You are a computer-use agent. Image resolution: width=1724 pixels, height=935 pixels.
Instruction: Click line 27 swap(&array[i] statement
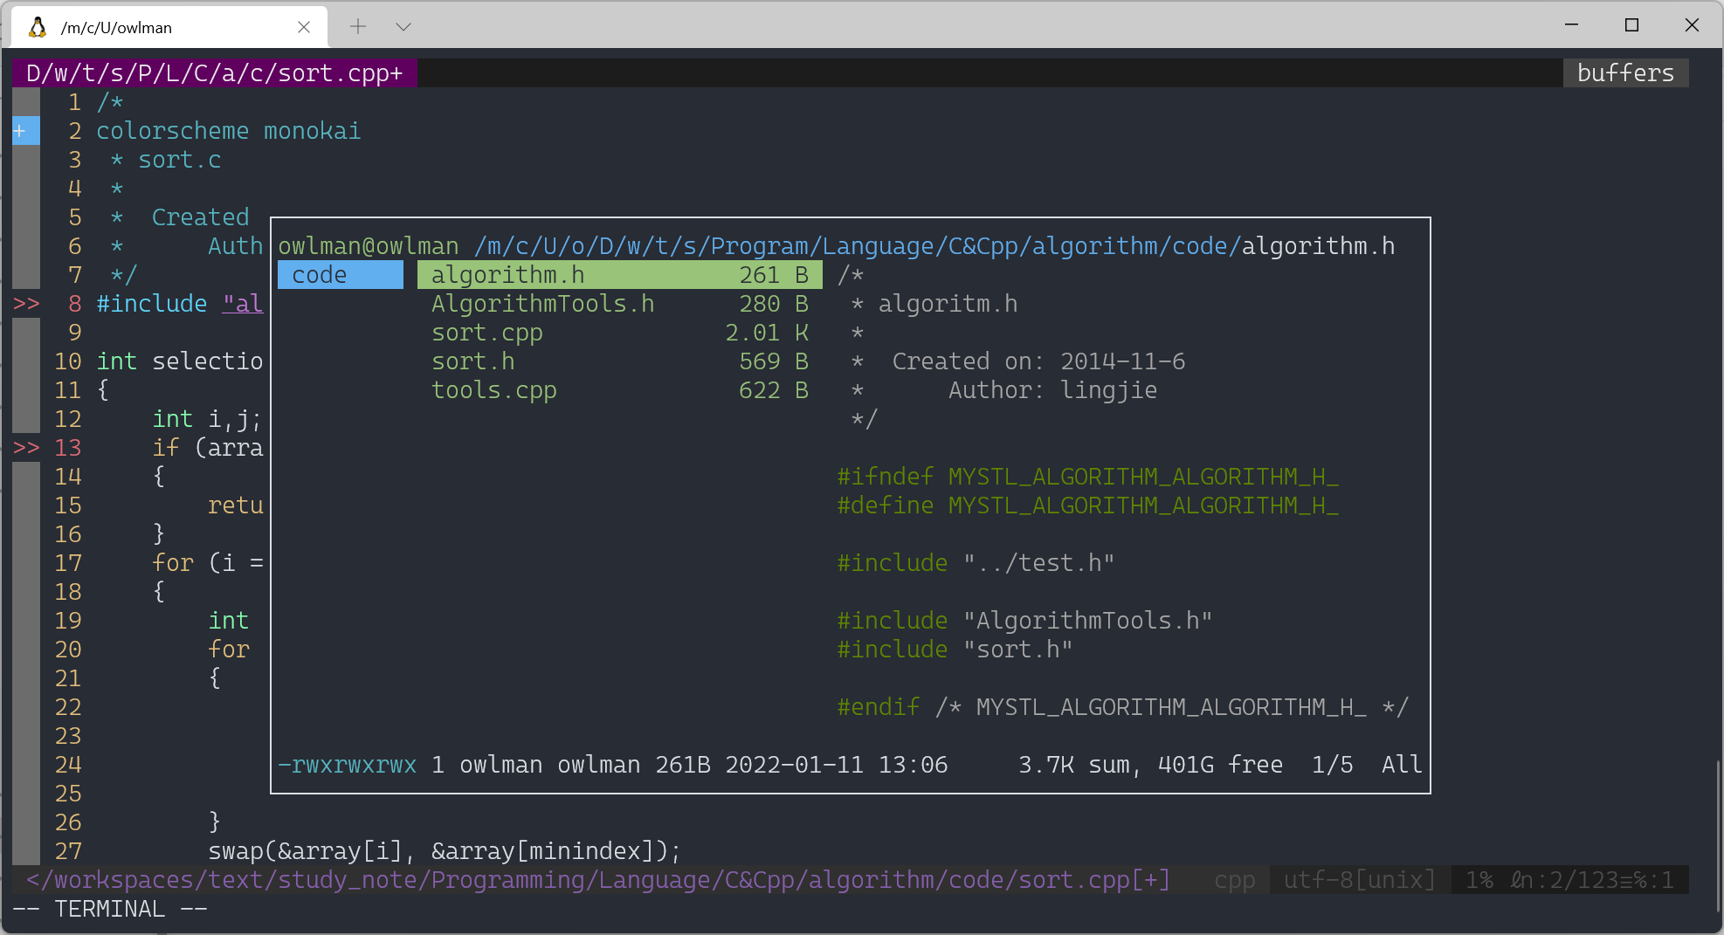[445, 851]
